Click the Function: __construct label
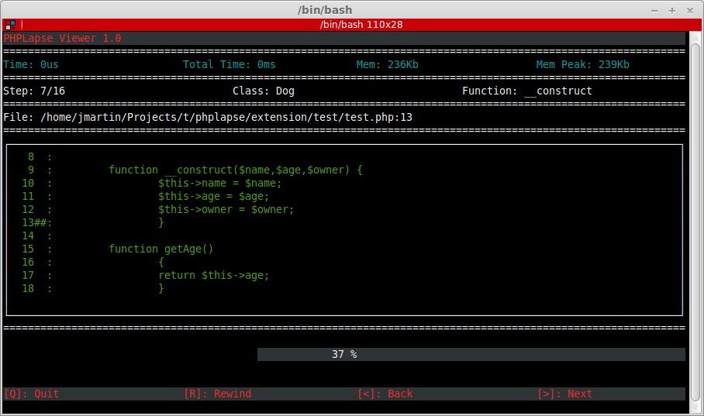The image size is (704, 416). coord(527,91)
